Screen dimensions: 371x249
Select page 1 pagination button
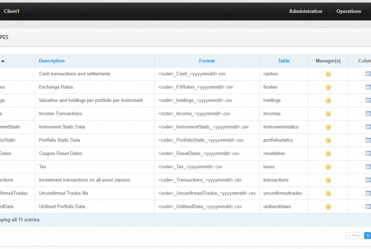click(x=367, y=235)
